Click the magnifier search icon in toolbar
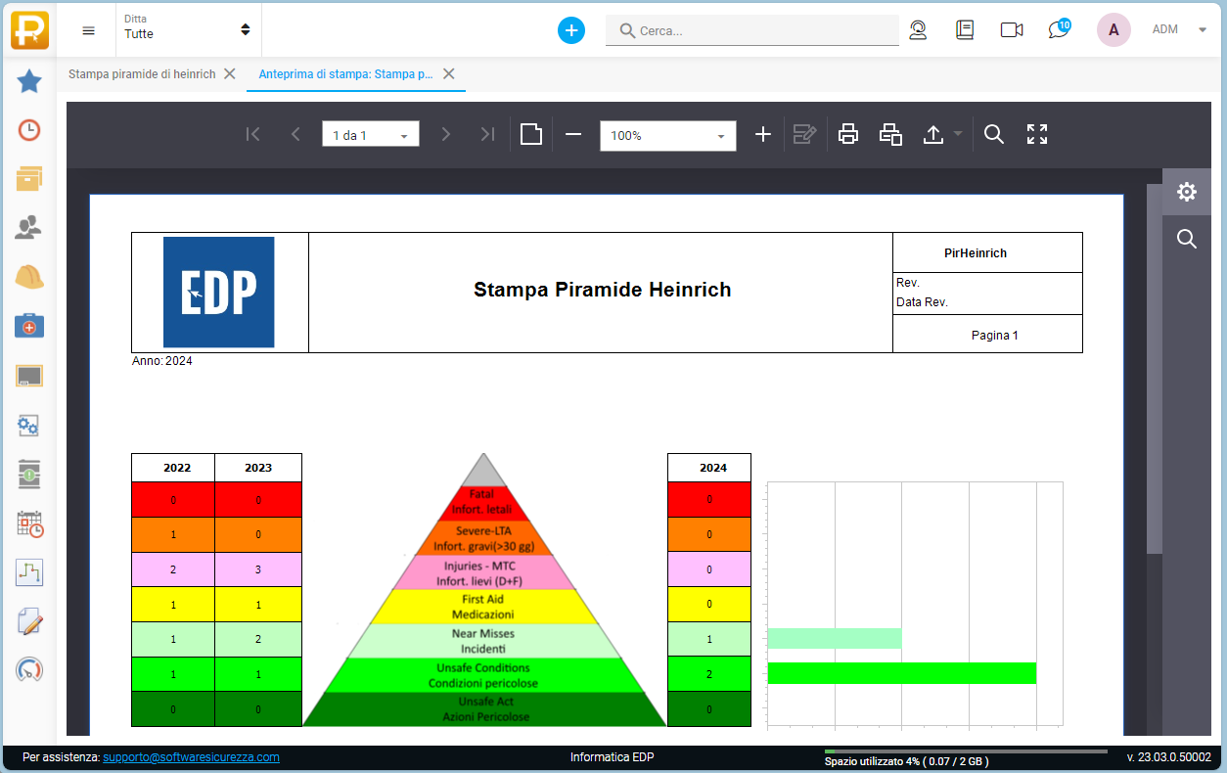 click(x=994, y=135)
